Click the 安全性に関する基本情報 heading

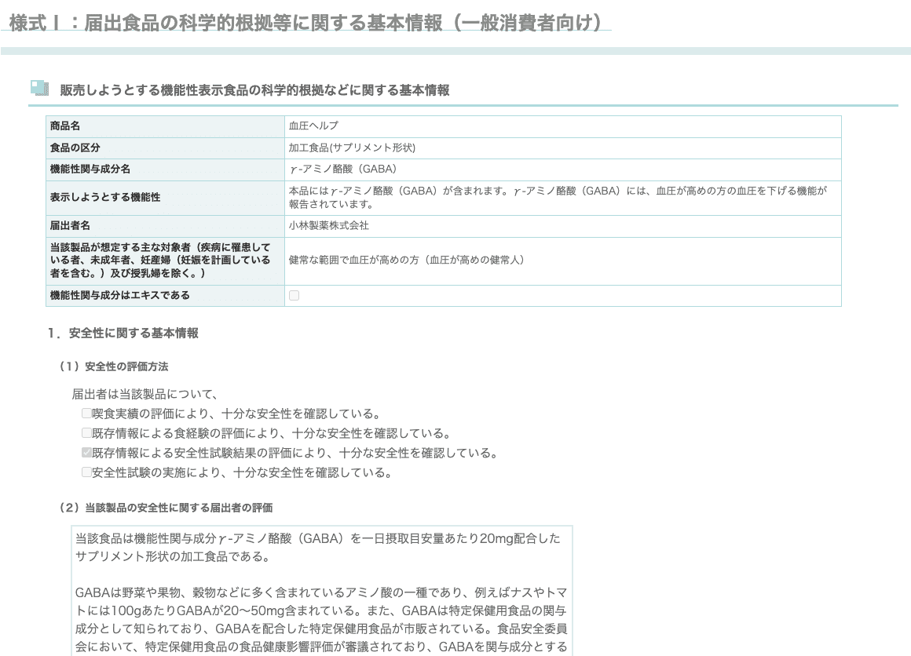tap(126, 333)
